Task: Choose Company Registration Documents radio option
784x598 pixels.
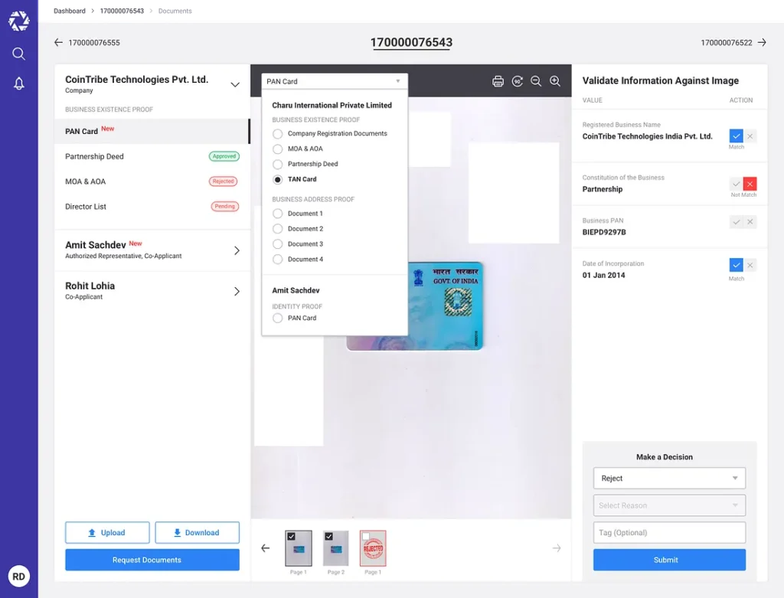Action: point(278,134)
